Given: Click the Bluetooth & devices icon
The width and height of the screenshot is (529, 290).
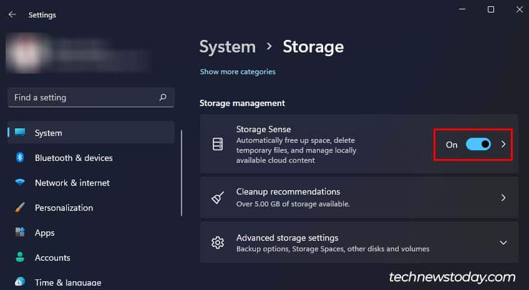Looking at the screenshot, I should pyautogui.click(x=20, y=158).
